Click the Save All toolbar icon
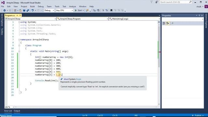The width and height of the screenshot is (208, 117). tap(28, 10)
